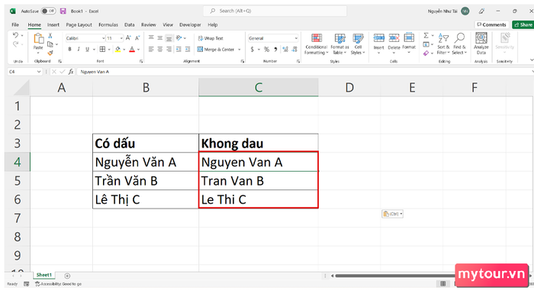Click the Decrease Indent icon
This screenshot has height=294, width=534.
[179, 50]
